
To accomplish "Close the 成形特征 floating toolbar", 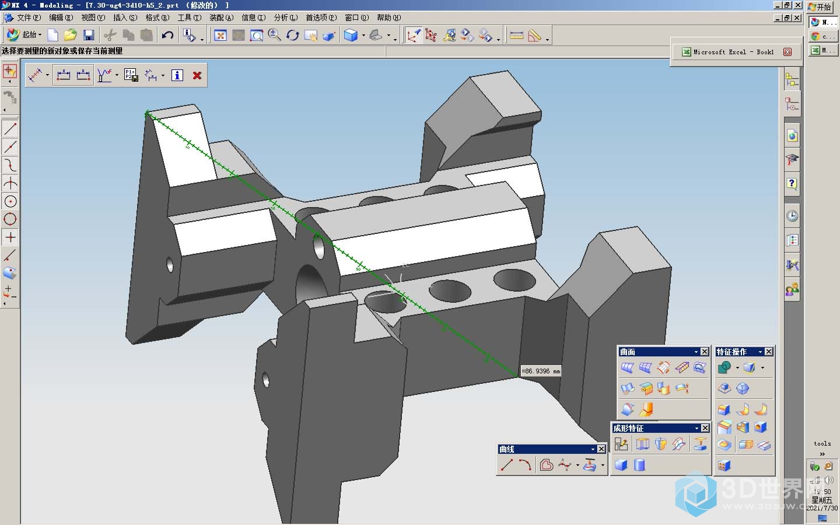I will (x=705, y=428).
